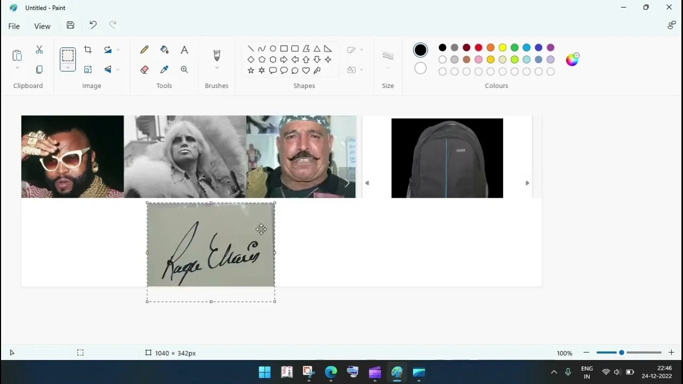The image size is (683, 384).
Task: Open Microsoft Edge from taskbar
Action: click(x=331, y=372)
